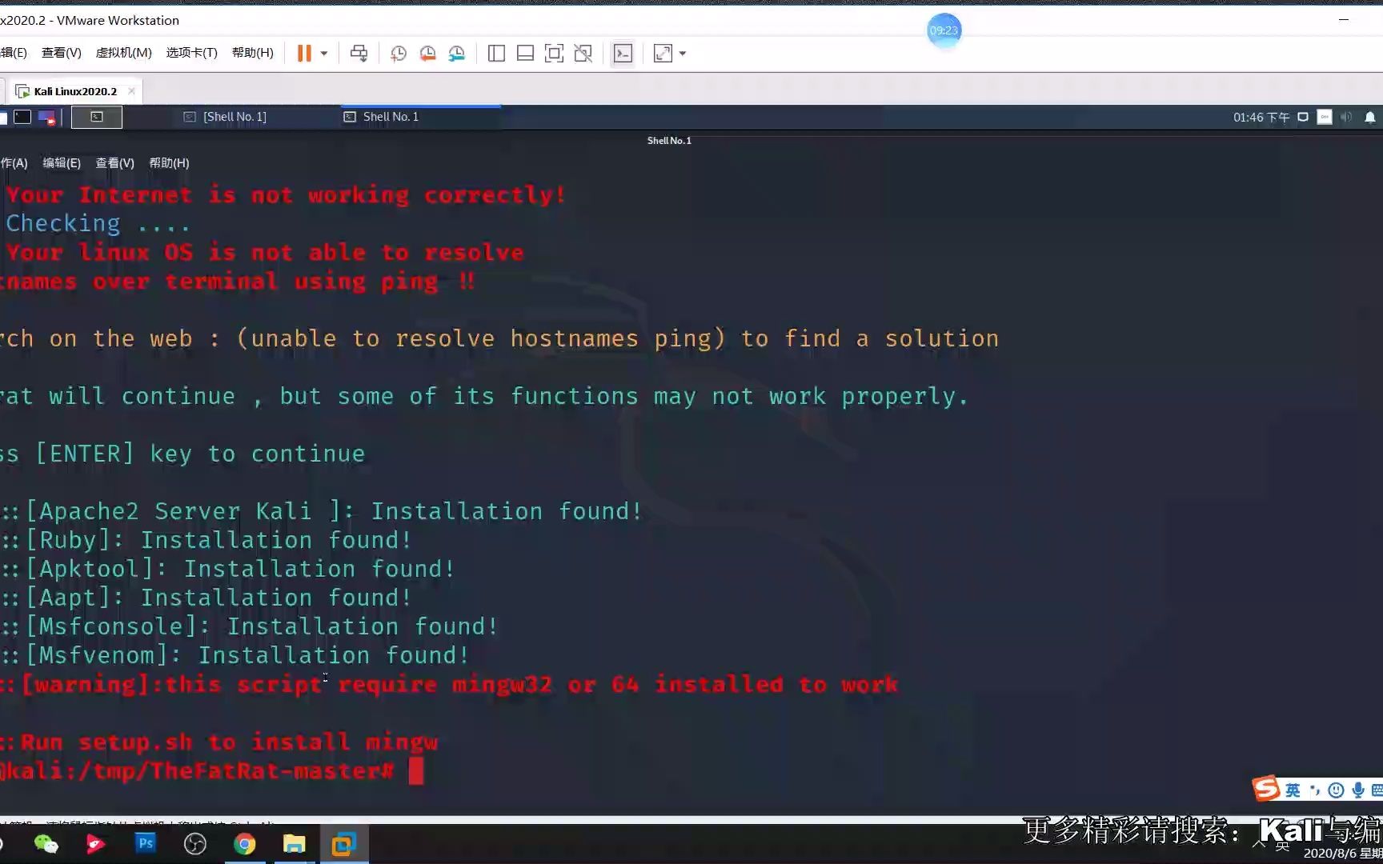Open OBS Studio from the taskbar
This screenshot has width=1383, height=864.
tap(195, 844)
